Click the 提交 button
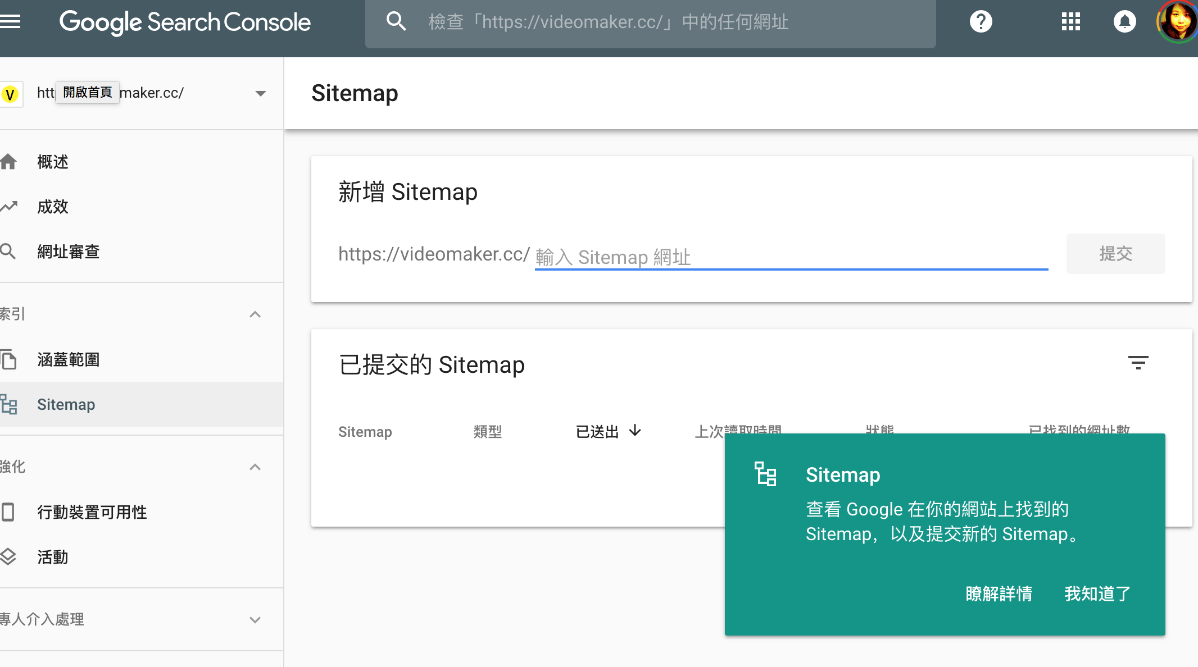The width and height of the screenshot is (1198, 667). tap(1115, 254)
